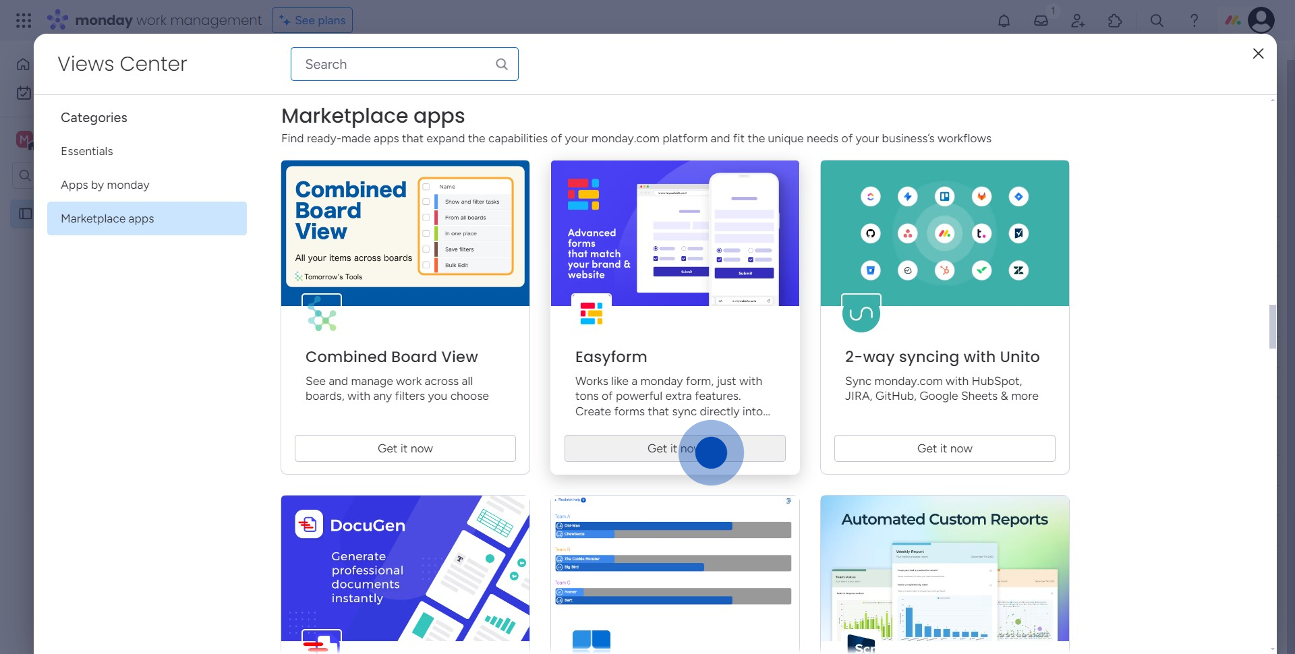Open the inbox tray icon
1295x654 pixels.
click(1041, 21)
